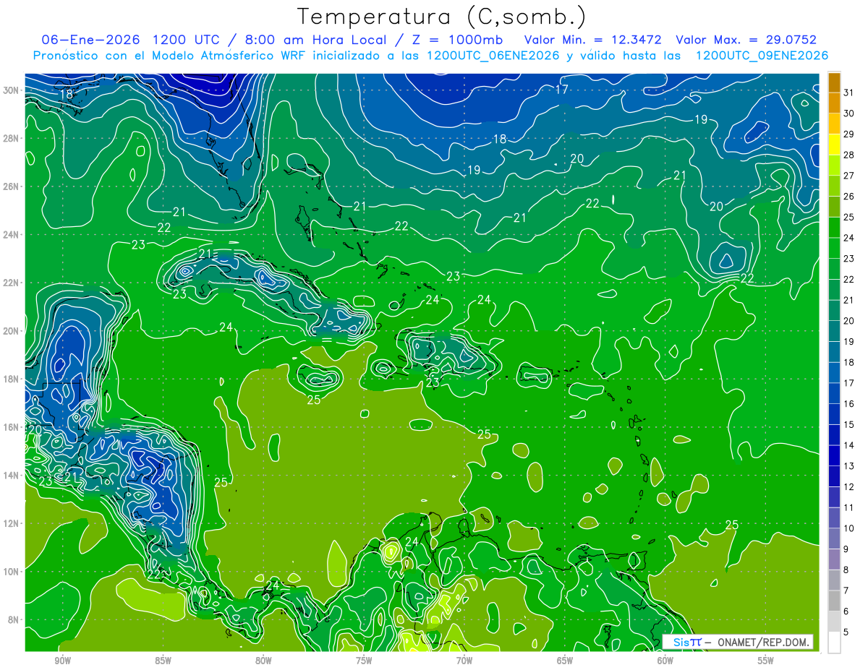Click the 70W longitude axis label
This screenshot has width=868, height=670.
pos(464,661)
